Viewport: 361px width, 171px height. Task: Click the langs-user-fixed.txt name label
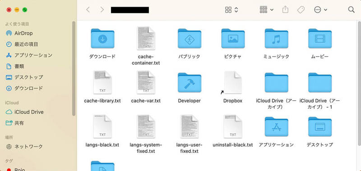pos(189,148)
